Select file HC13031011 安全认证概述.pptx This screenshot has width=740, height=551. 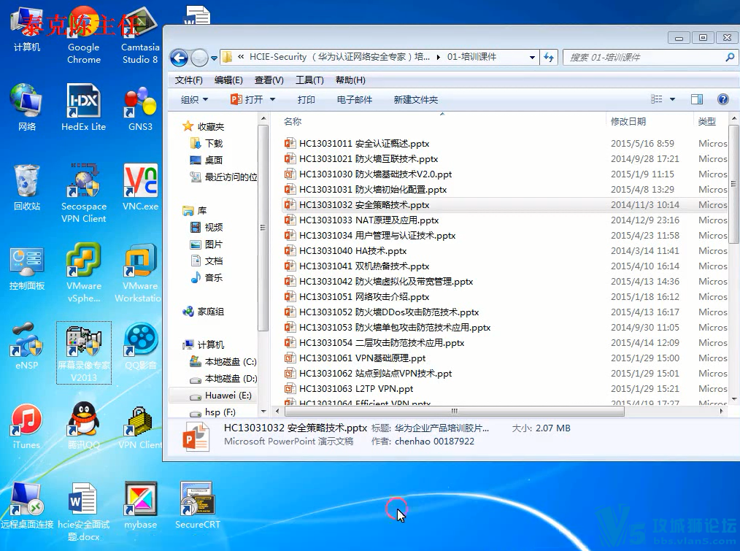357,144
